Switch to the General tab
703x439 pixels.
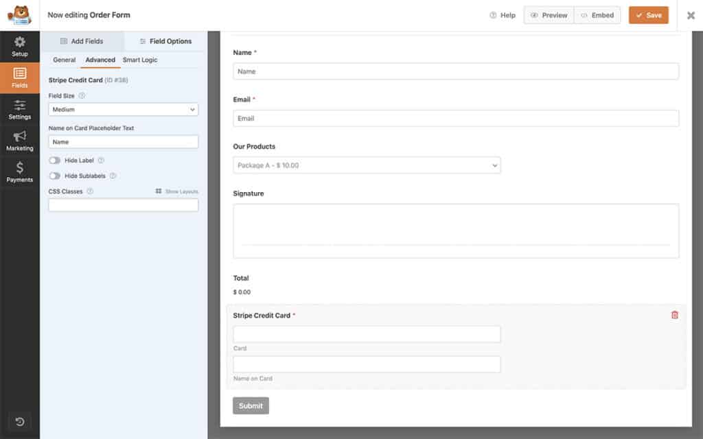coord(64,60)
